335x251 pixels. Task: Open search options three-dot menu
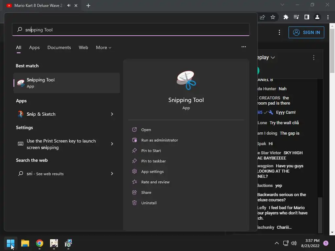pyautogui.click(x=243, y=47)
